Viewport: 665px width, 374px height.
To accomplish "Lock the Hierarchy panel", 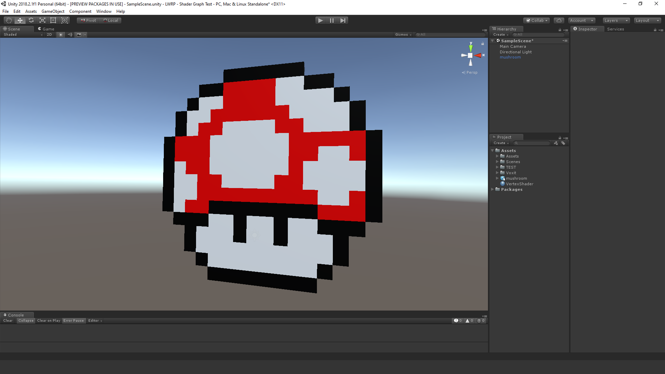I will 560,30.
